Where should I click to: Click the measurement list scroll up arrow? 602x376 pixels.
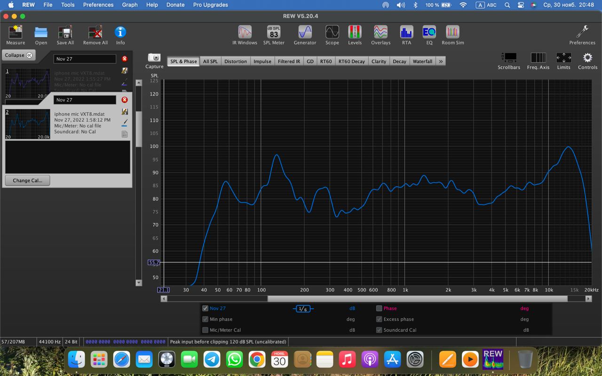[x=139, y=83]
